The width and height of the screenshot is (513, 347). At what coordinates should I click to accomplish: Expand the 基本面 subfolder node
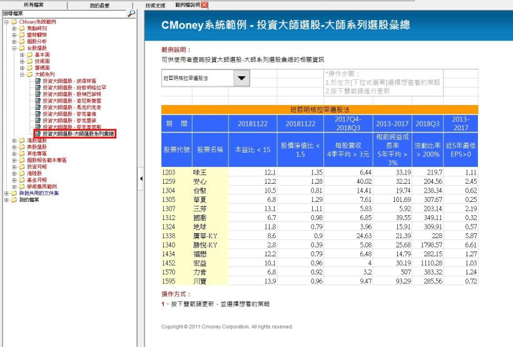pos(22,54)
